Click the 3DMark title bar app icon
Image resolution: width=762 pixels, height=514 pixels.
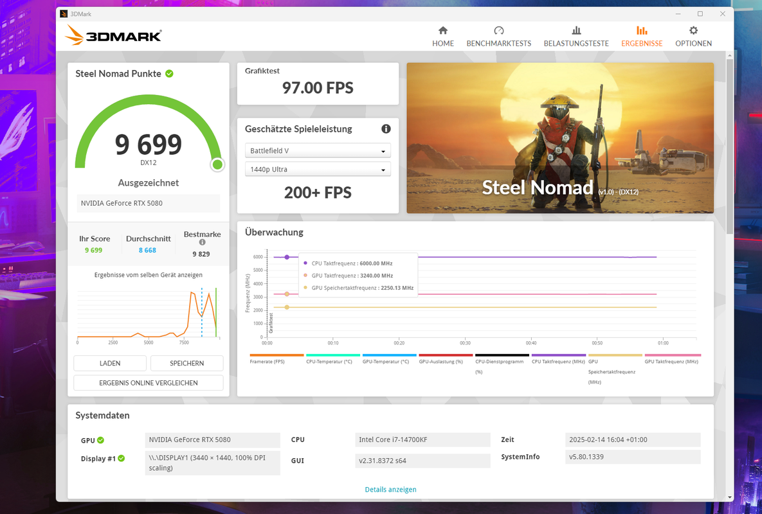(x=64, y=13)
